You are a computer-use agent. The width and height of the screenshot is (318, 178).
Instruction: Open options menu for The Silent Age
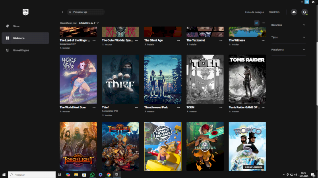[x=178, y=40]
